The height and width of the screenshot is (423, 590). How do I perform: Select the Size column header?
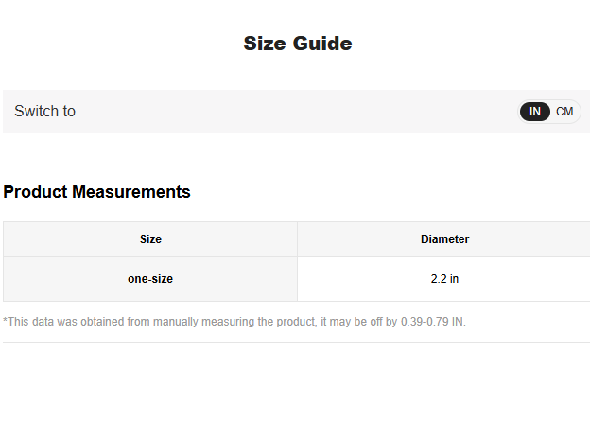pos(150,239)
